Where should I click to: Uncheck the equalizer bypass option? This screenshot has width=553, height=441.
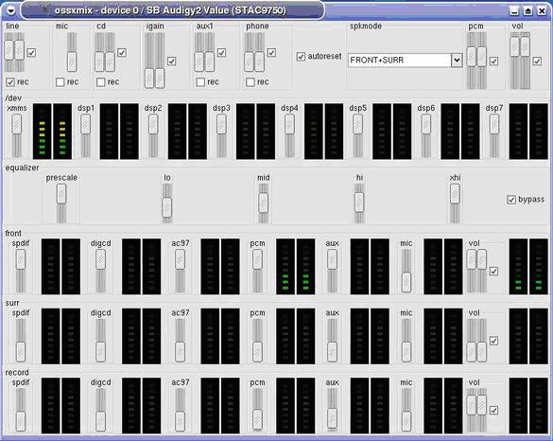click(511, 200)
